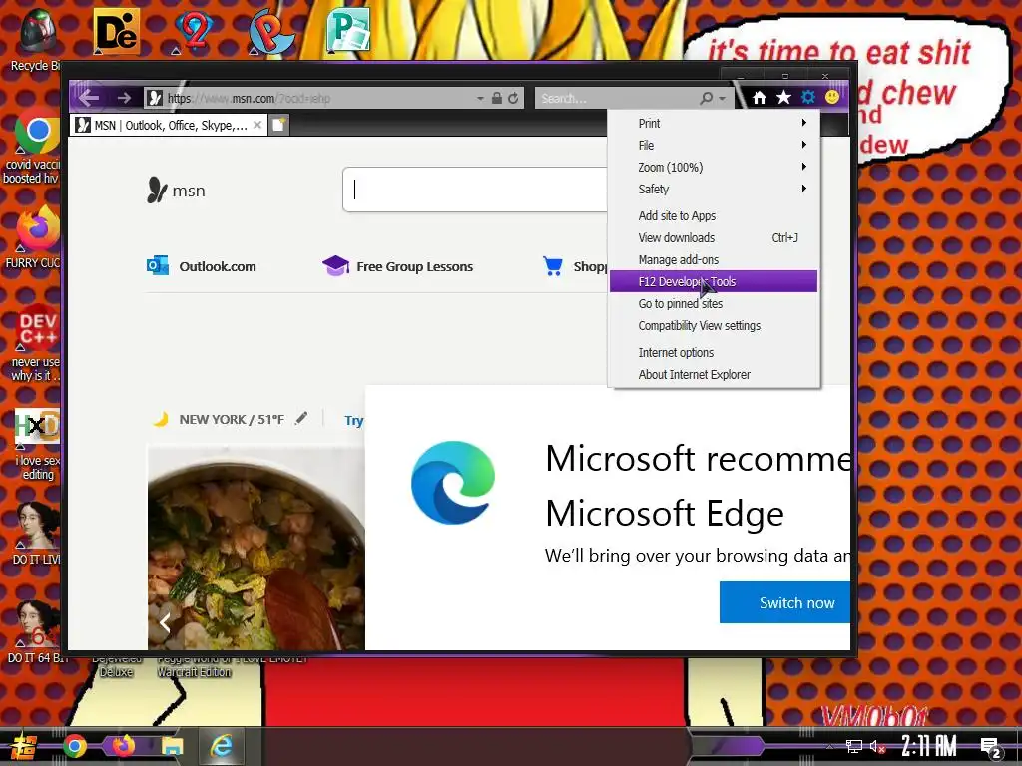Click the Tools gear icon
The image size is (1022, 766).
click(x=808, y=97)
